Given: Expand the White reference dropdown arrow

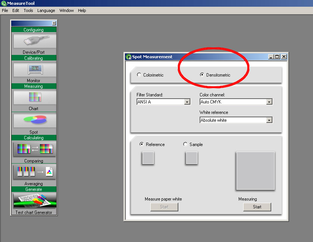Looking at the screenshot, I should 269,120.
